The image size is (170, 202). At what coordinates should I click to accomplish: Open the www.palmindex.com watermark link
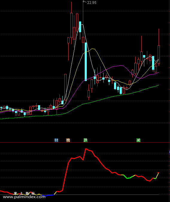24,197
